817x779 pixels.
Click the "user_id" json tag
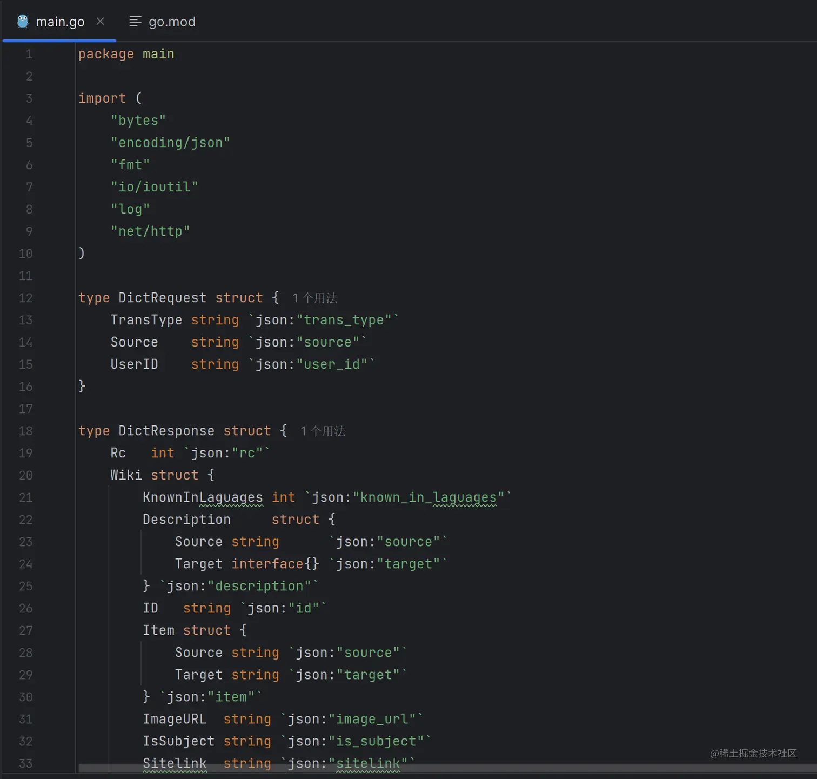(x=332, y=364)
